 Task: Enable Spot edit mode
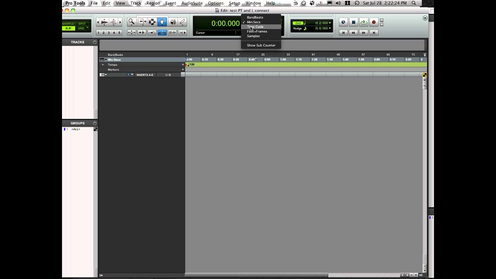[82, 24]
